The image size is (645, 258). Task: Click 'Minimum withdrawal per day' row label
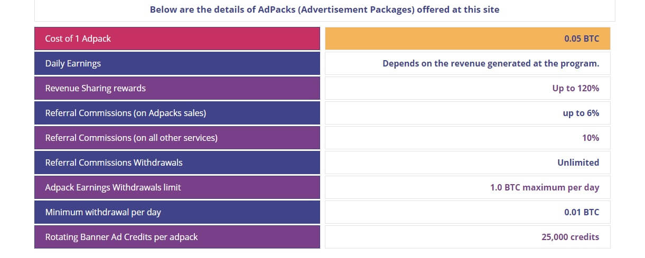103,212
